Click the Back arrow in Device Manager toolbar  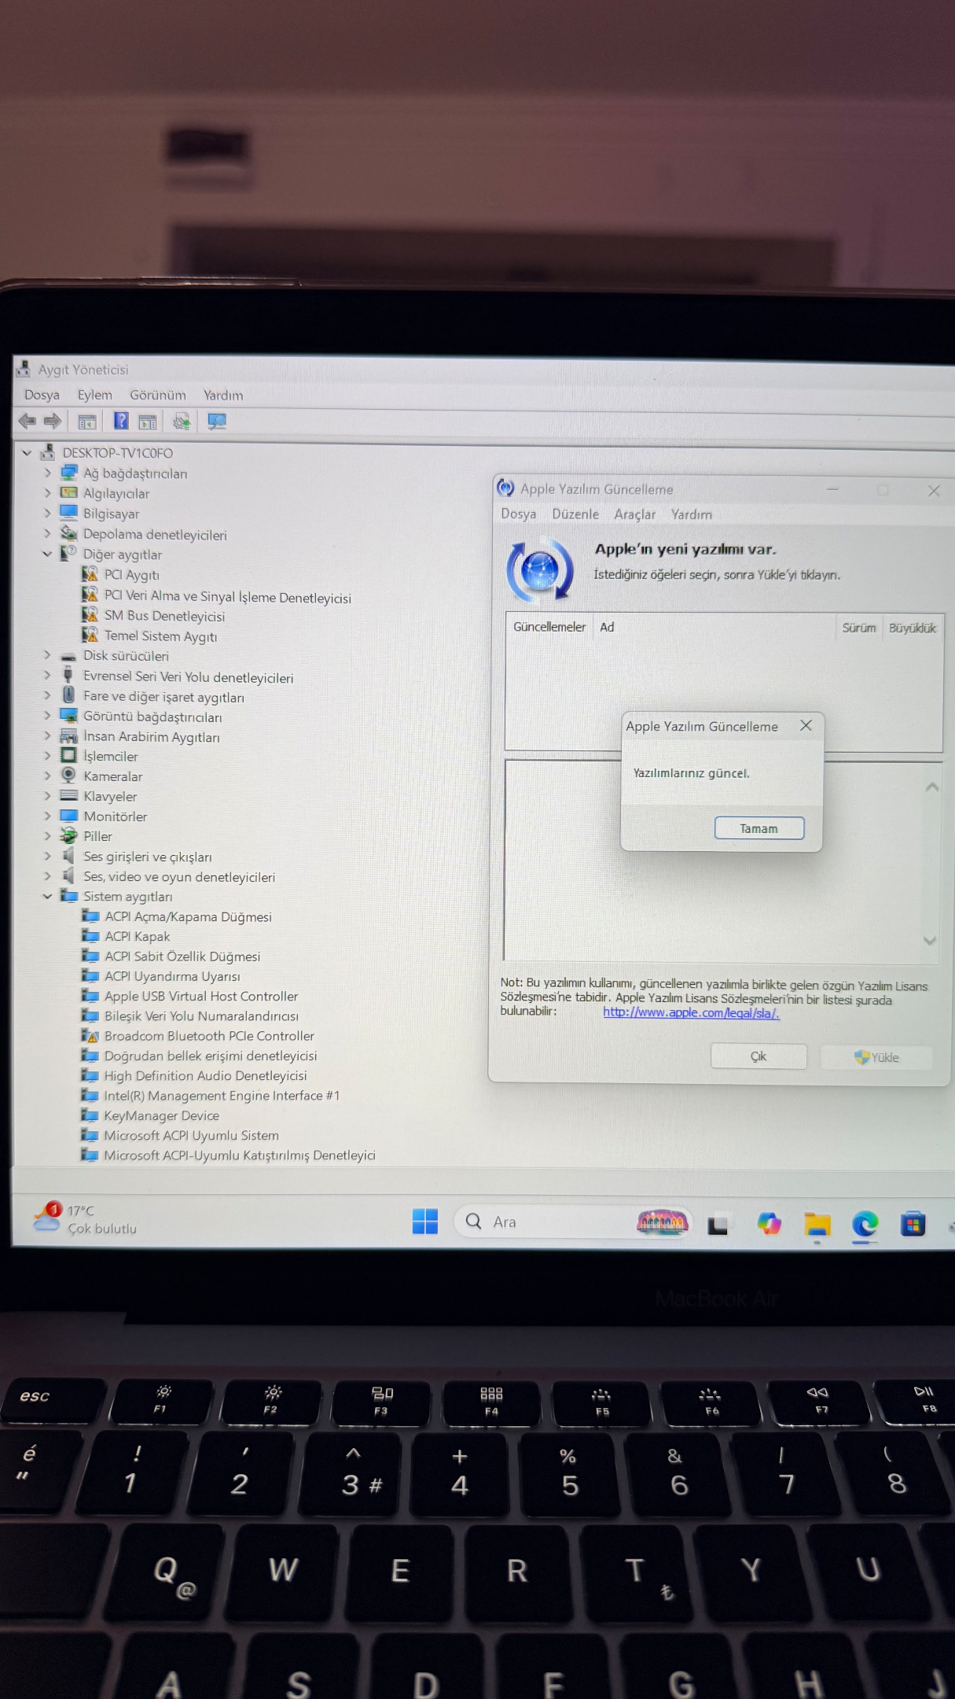coord(28,422)
